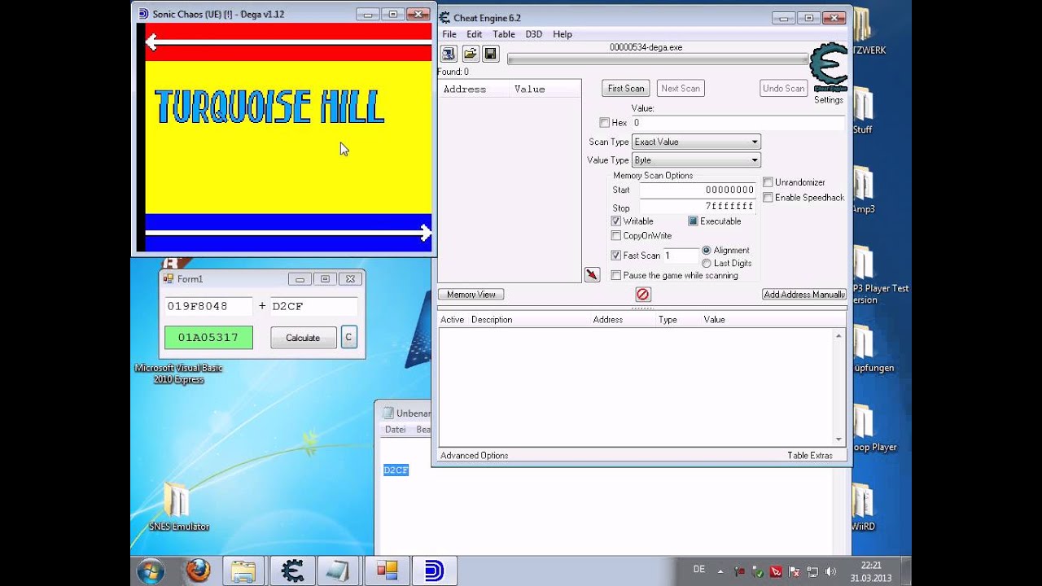This screenshot has height=586, width=1042.
Task: Launch Firefox from the taskbar
Action: coord(198,571)
